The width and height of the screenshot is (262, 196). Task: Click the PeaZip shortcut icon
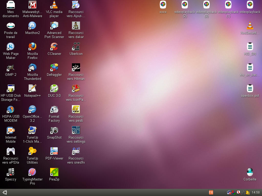pyautogui.click(x=54, y=172)
